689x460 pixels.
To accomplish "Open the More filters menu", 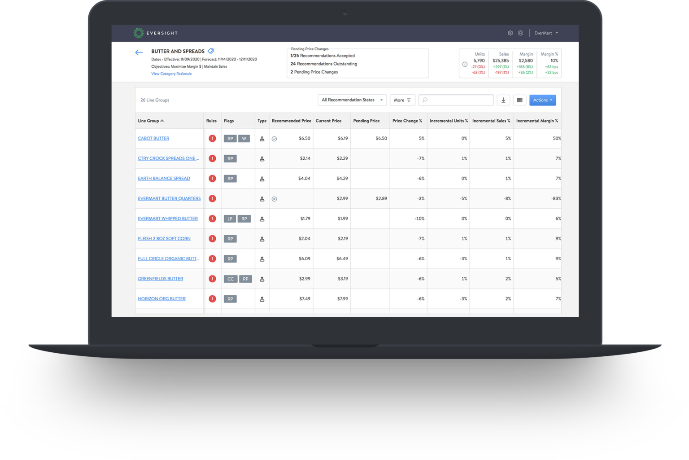I will coord(402,100).
